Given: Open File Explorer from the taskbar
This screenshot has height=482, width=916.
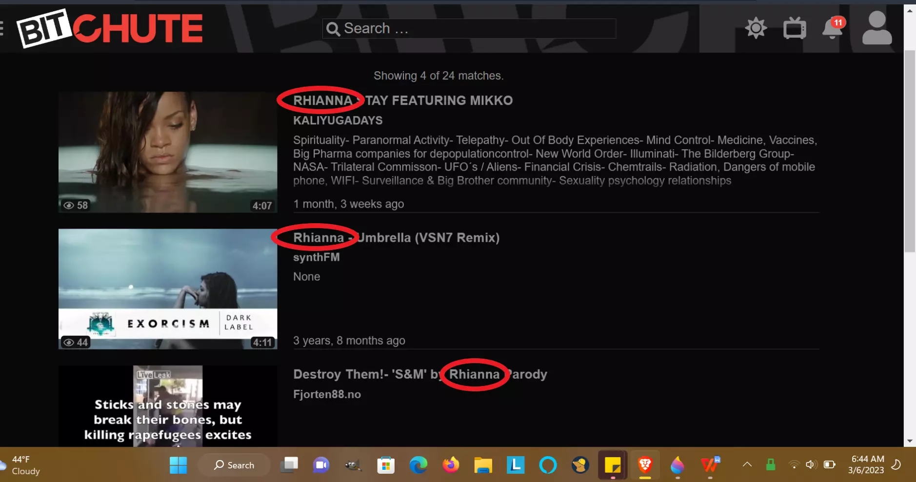Looking at the screenshot, I should tap(483, 465).
